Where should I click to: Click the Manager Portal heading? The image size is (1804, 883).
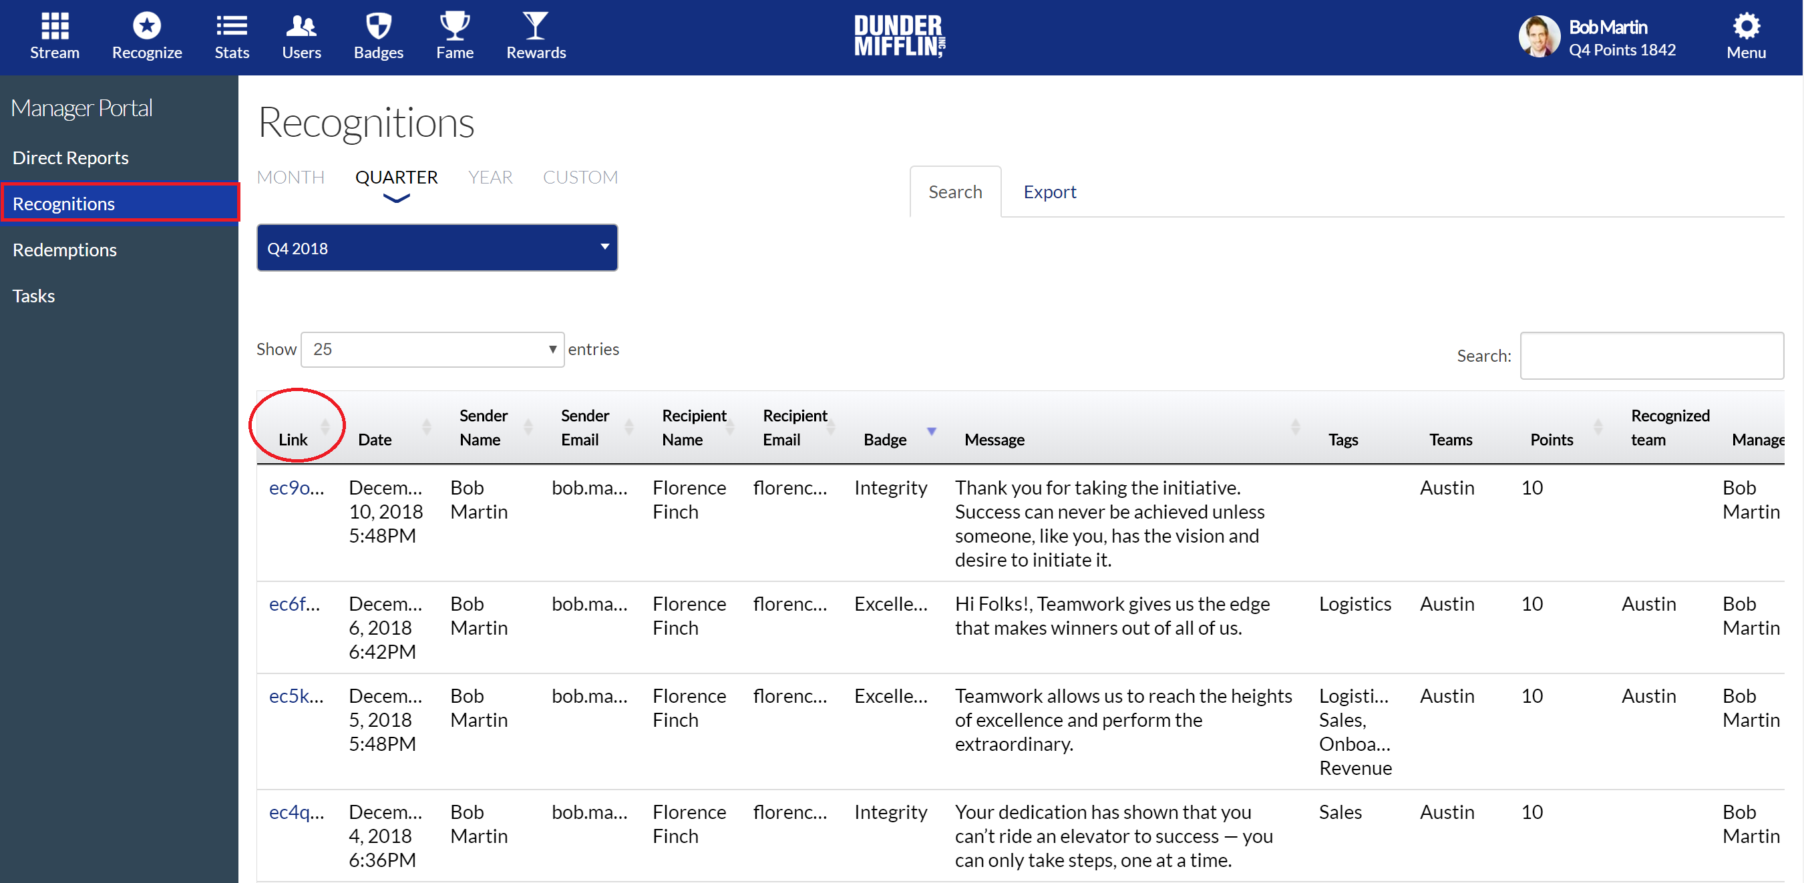(82, 107)
